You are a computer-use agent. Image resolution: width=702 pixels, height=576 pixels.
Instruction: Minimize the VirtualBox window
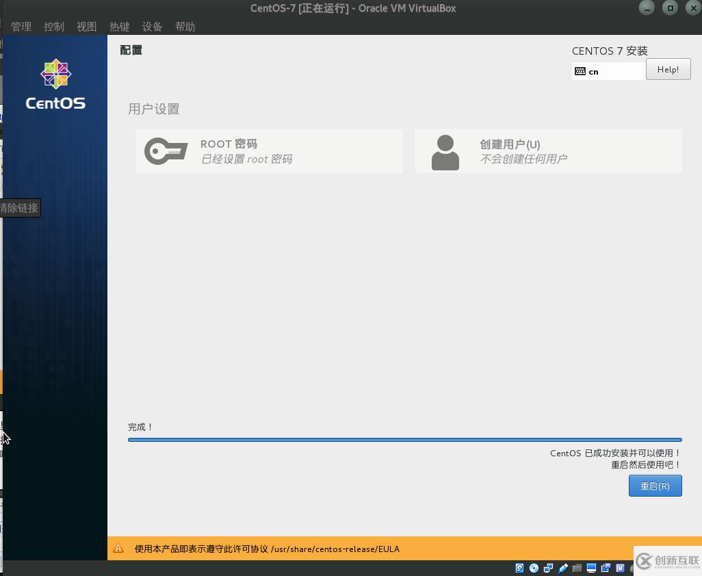647,8
